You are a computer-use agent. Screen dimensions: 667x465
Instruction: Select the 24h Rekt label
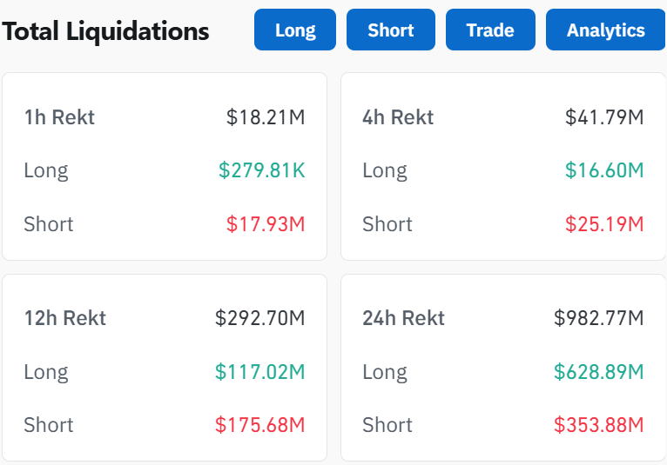coord(404,318)
